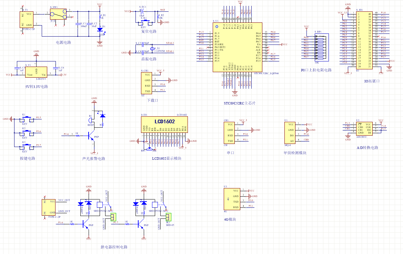The width and height of the screenshot is (403, 254).
Task: Select the S_C6 1uF capacitor
Action: click(x=56, y=68)
